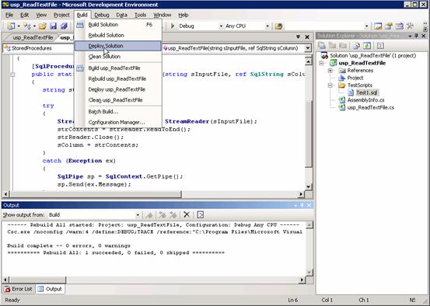Click the Open File folder icon
This screenshot has width=430, height=306.
42,26
